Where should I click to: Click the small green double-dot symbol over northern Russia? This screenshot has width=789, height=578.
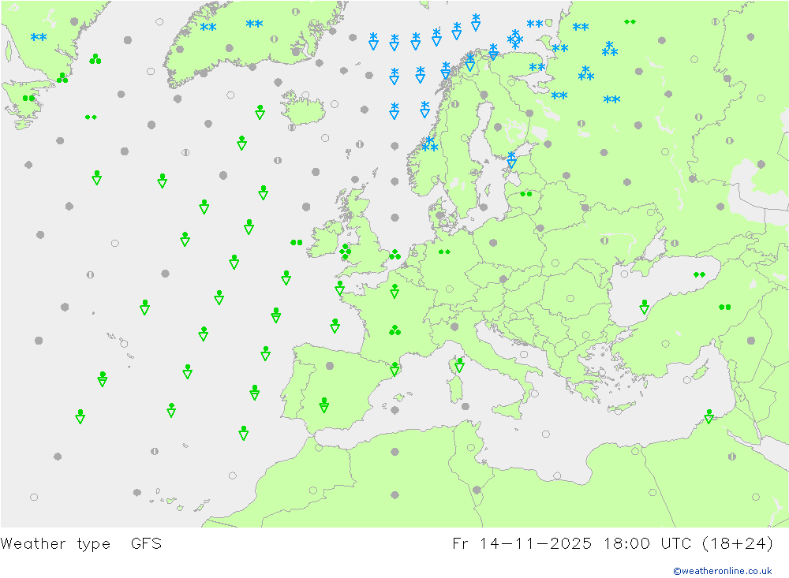tap(630, 21)
